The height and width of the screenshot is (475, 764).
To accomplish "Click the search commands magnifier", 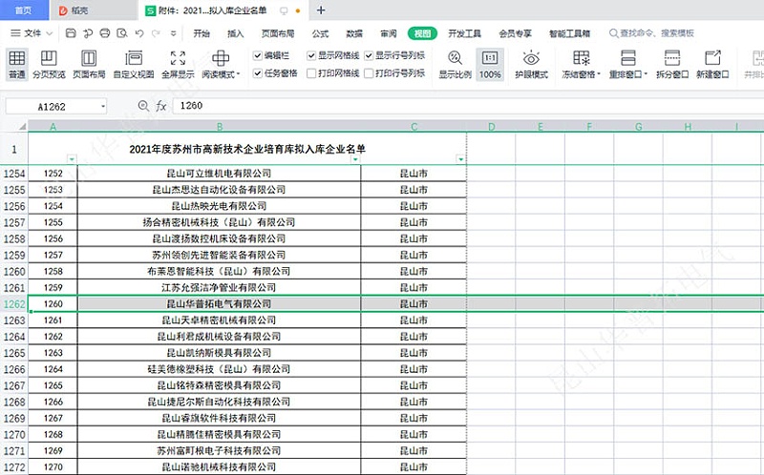I will pos(614,33).
